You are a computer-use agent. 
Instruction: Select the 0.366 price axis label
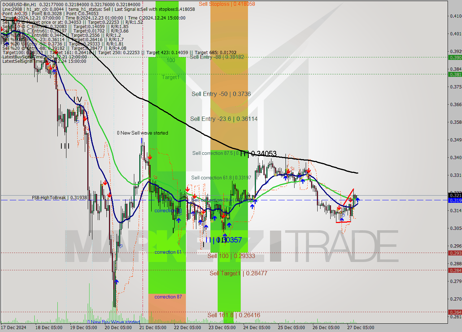[x=456, y=104]
